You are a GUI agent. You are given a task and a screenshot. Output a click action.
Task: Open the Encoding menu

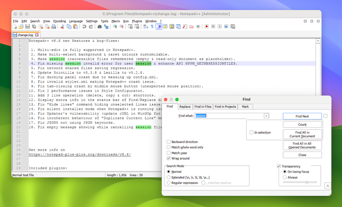click(x=60, y=21)
